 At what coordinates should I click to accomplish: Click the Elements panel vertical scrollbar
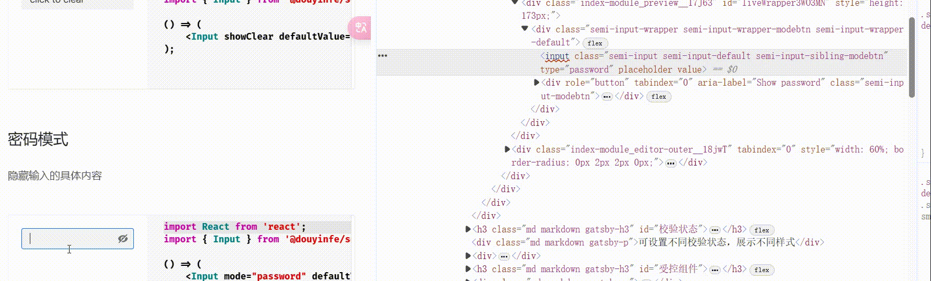(x=912, y=57)
